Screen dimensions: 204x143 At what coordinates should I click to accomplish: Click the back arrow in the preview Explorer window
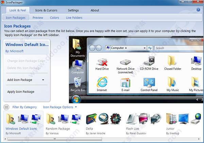tap(92, 48)
